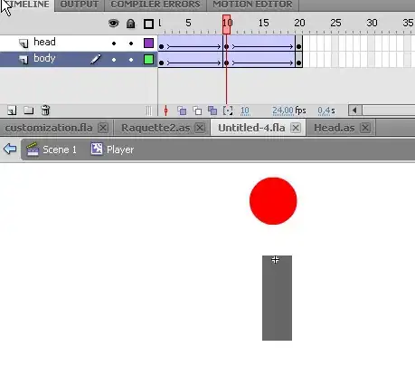Toggle visibility dot of body layer
This screenshot has width=415, height=376.
pyautogui.click(x=114, y=60)
